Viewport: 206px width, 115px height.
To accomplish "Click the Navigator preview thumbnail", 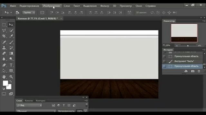I will (x=184, y=33).
